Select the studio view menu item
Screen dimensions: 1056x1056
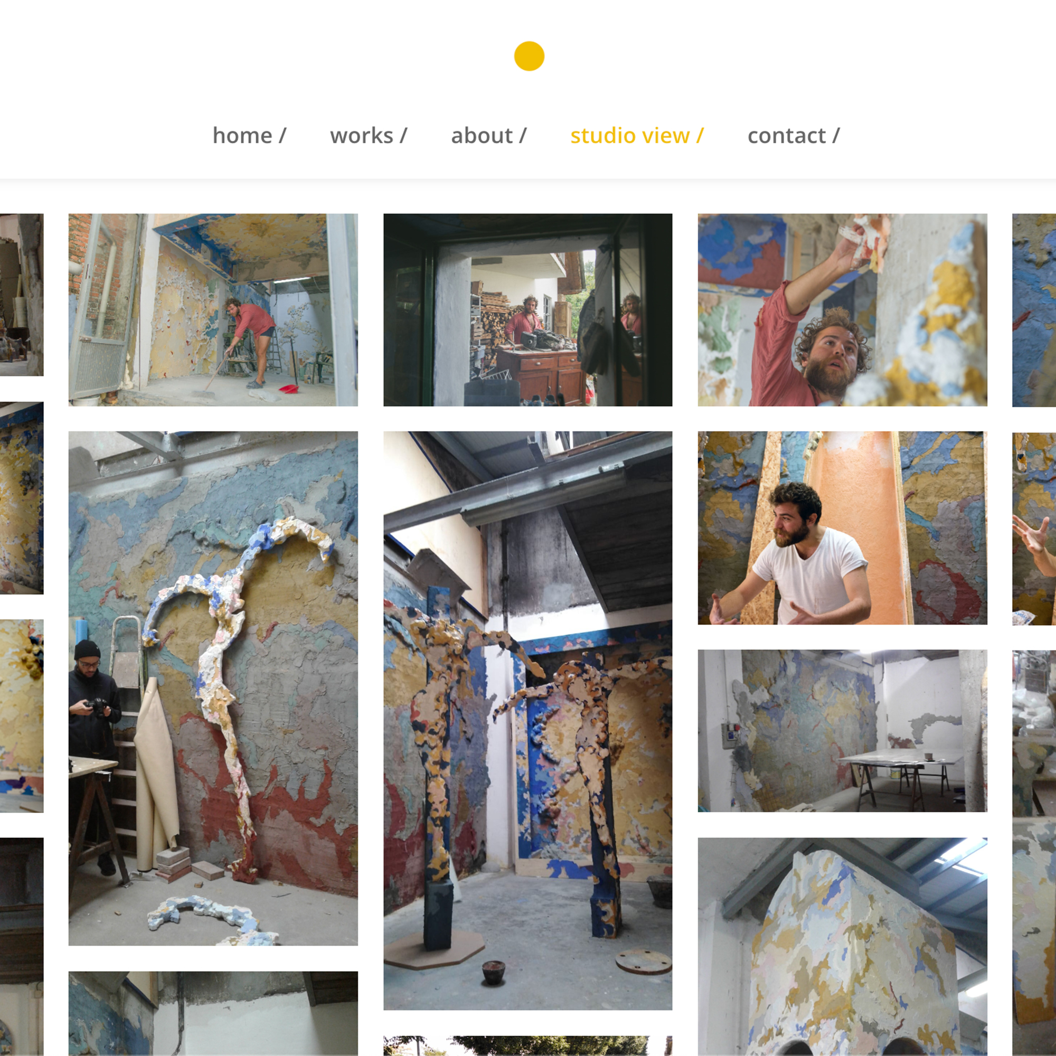point(637,136)
